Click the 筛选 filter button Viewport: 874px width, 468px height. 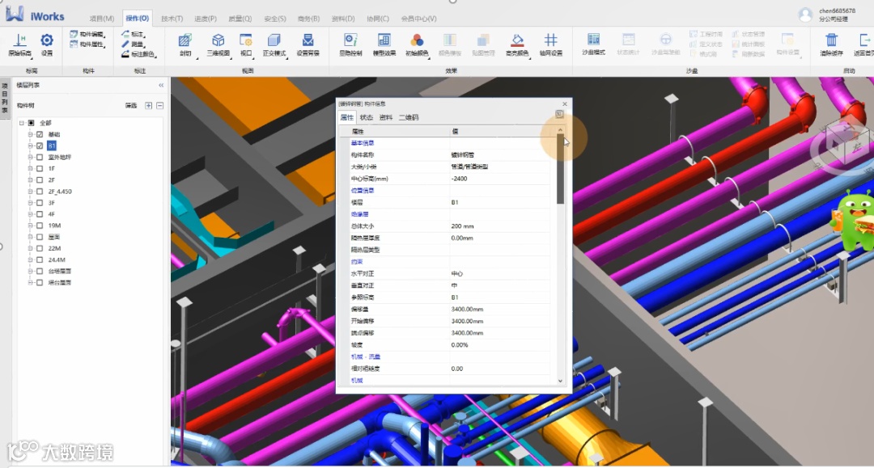131,106
